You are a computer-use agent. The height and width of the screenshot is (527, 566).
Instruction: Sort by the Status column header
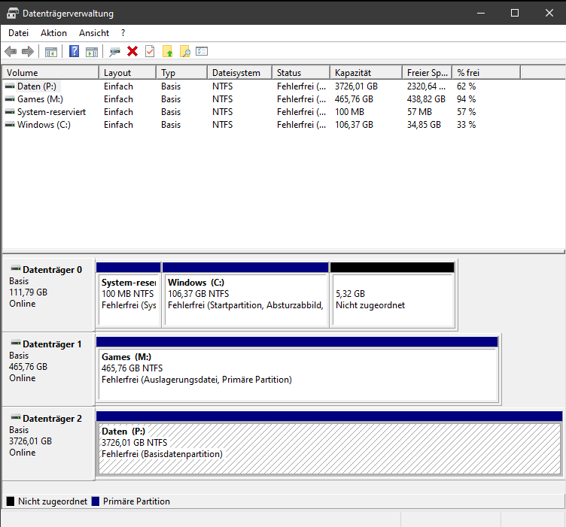click(x=301, y=73)
